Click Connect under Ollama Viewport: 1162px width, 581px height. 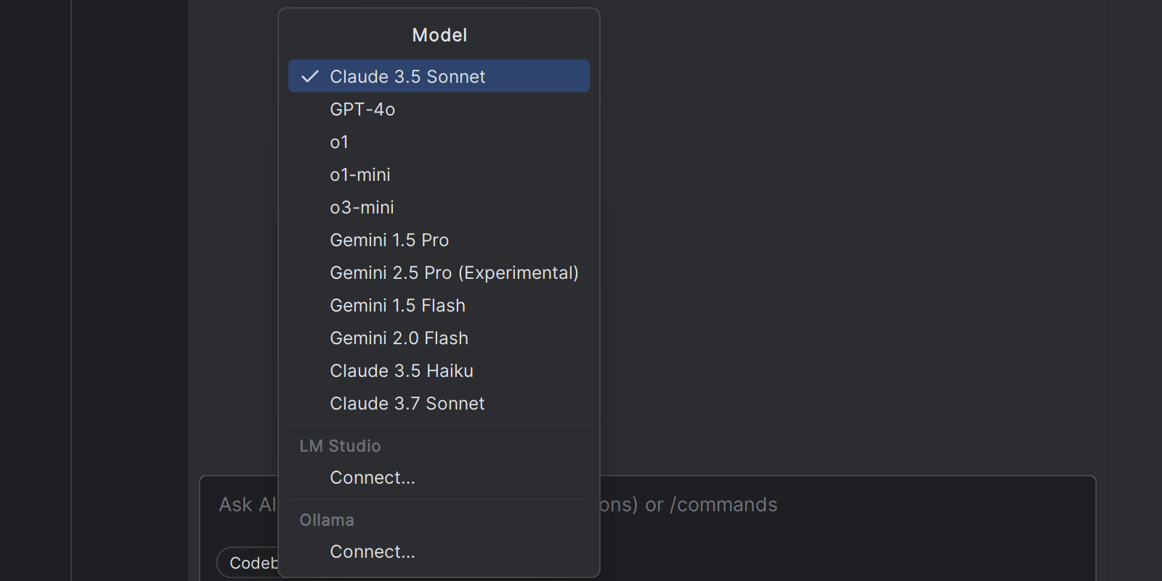373,551
